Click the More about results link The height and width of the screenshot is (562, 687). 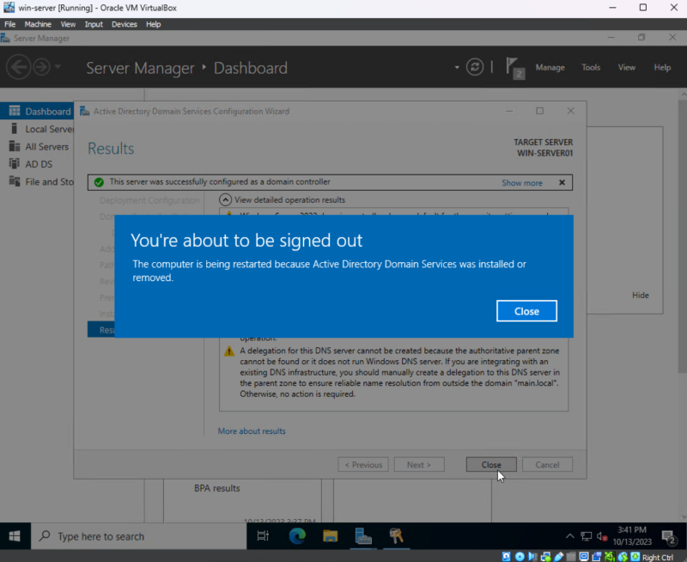tap(252, 431)
